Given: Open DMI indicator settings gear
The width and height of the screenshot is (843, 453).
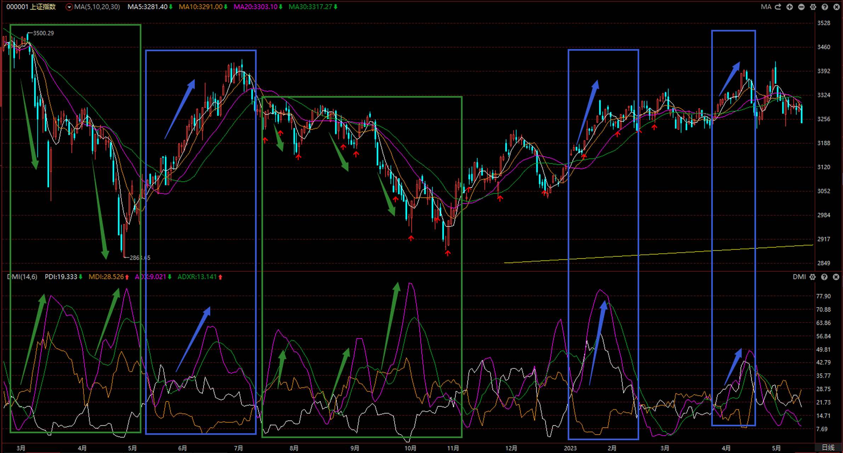Looking at the screenshot, I should pos(813,277).
